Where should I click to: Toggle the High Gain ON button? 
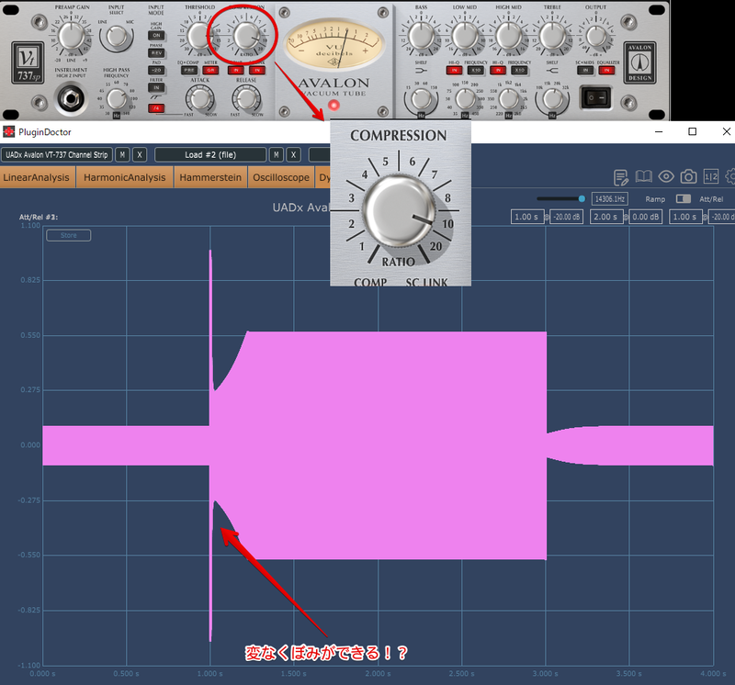coord(156,36)
